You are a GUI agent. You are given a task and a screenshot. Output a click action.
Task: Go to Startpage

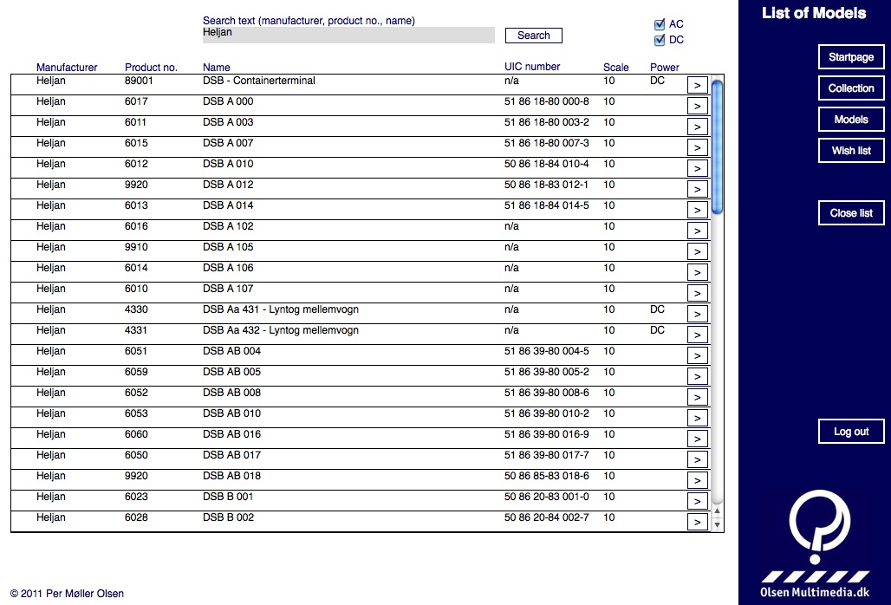(x=851, y=57)
